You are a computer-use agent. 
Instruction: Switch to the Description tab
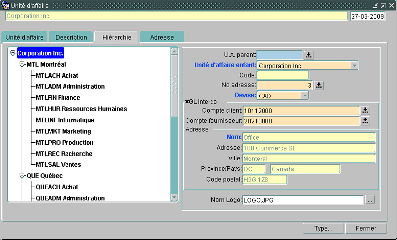[x=71, y=37]
